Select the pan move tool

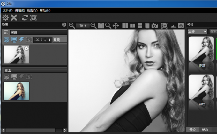[116, 26]
